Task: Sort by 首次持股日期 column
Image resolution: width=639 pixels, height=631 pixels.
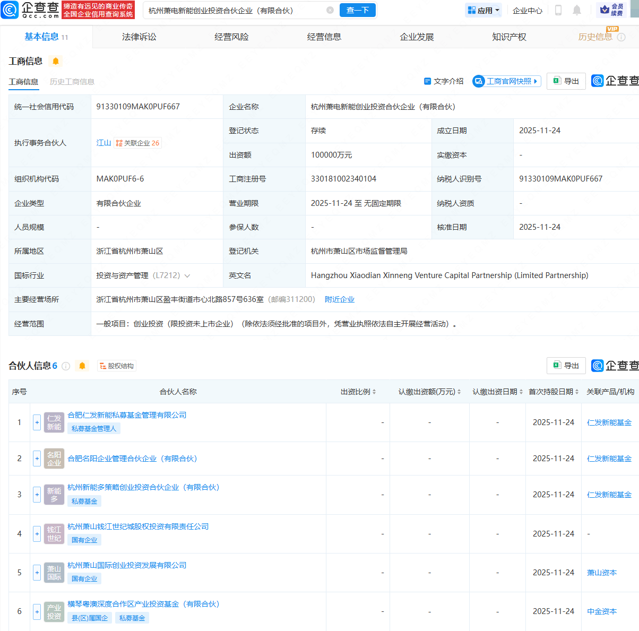Action: click(x=553, y=392)
